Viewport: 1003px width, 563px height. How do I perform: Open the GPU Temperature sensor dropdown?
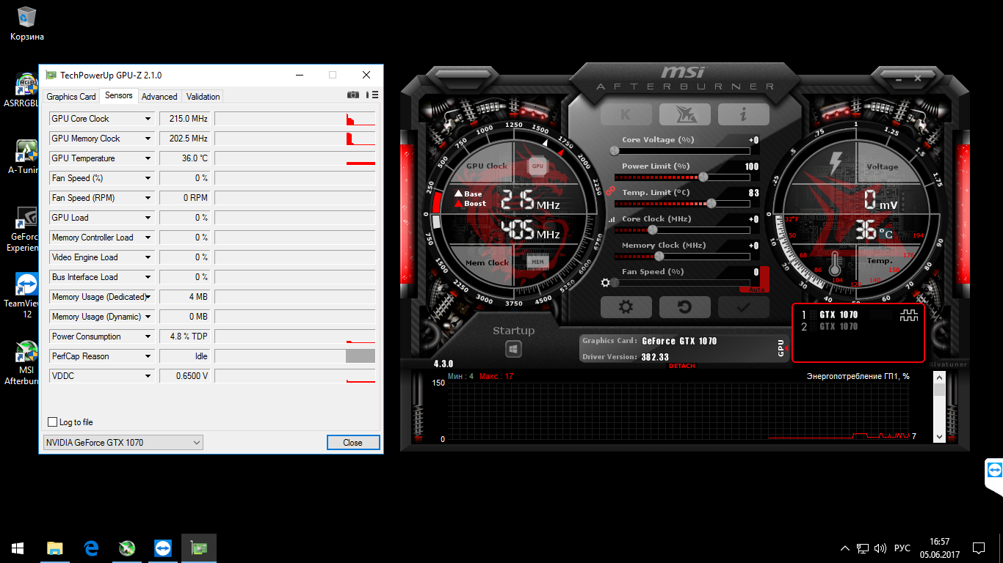(148, 158)
